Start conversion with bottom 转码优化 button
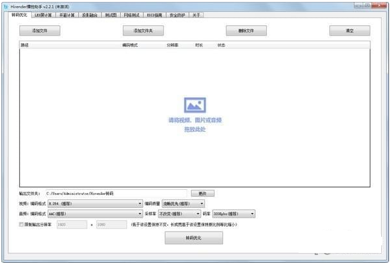This screenshot has height=264, width=391. coord(194,238)
